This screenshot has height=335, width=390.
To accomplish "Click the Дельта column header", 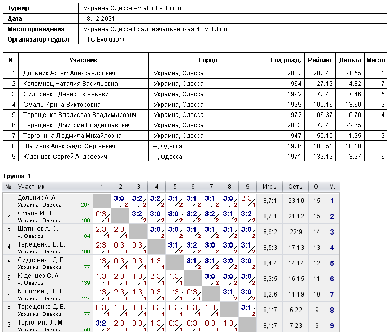I will click(x=350, y=60).
